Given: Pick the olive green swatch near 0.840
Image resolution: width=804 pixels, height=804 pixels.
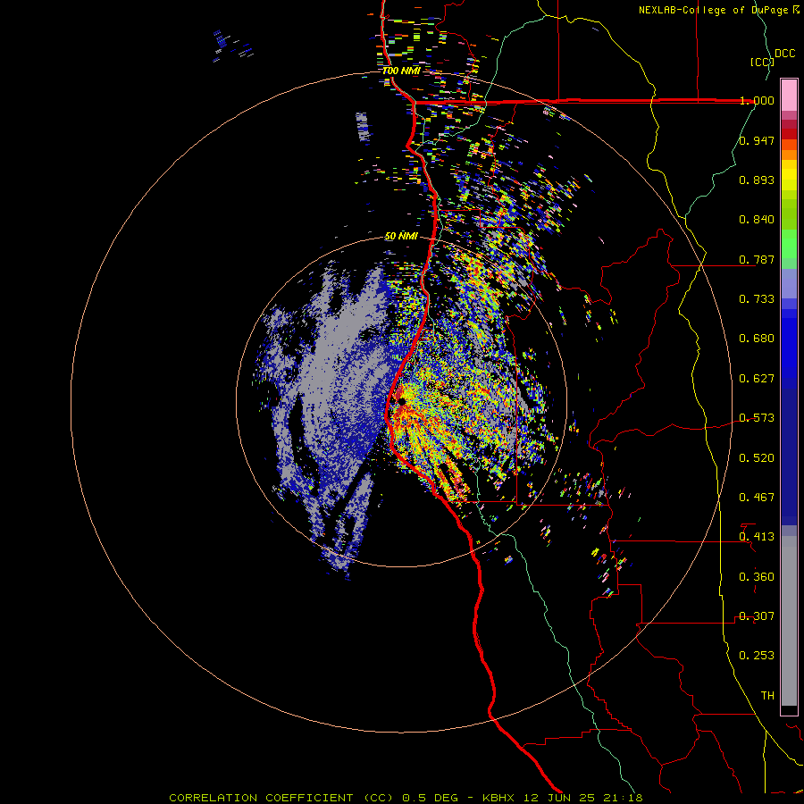Looking at the screenshot, I should pos(789,214).
